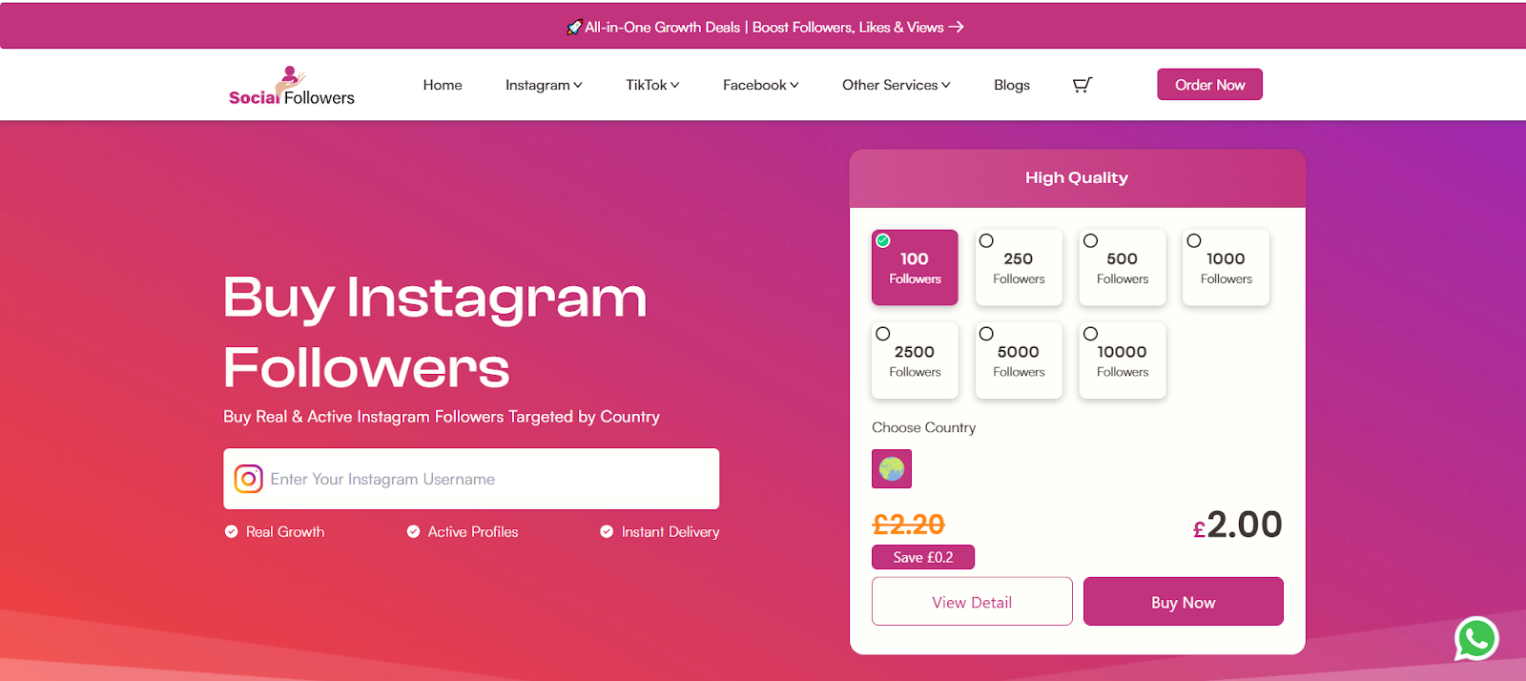Select the 5000 Followers radio option

point(986,334)
